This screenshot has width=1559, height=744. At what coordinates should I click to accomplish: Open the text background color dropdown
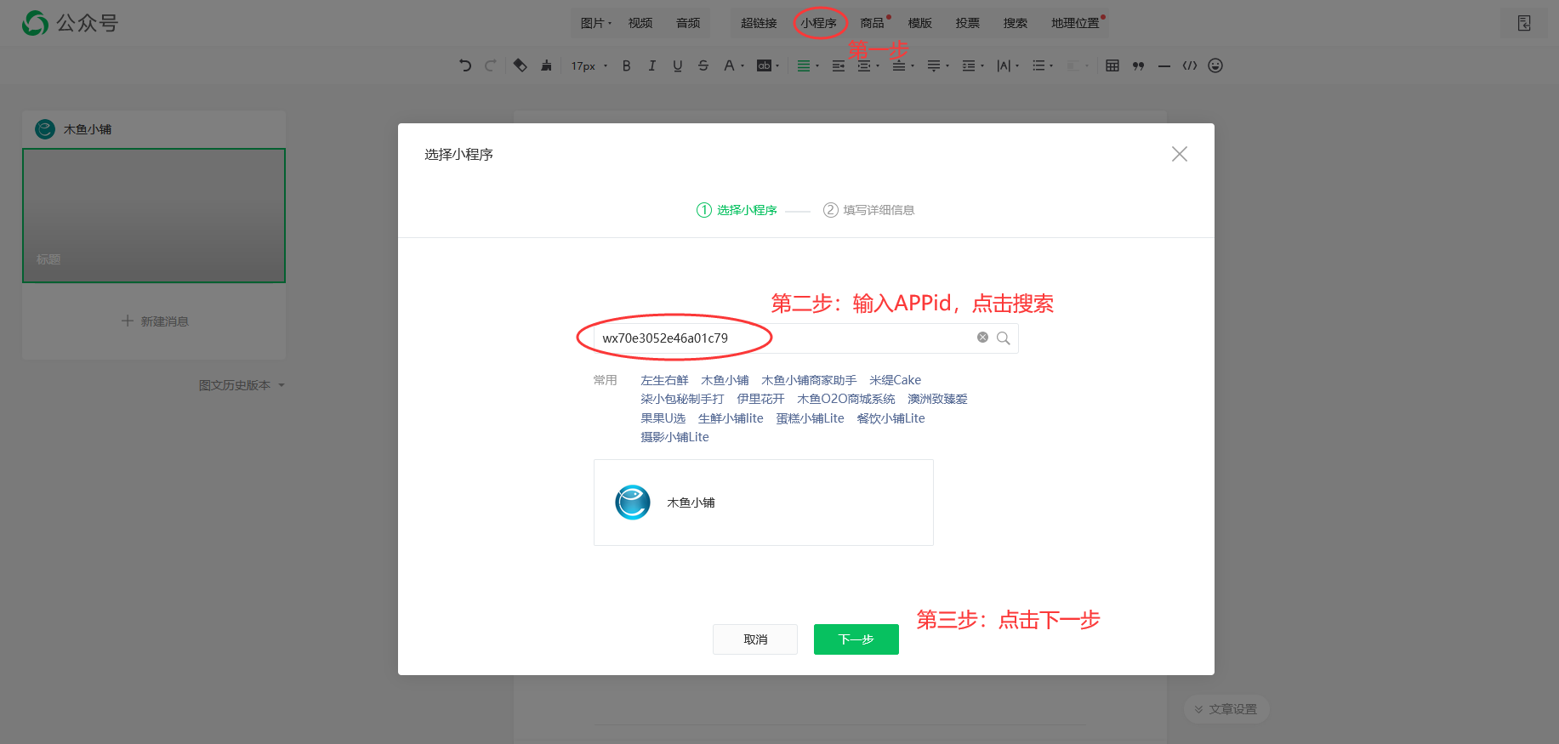(x=768, y=65)
